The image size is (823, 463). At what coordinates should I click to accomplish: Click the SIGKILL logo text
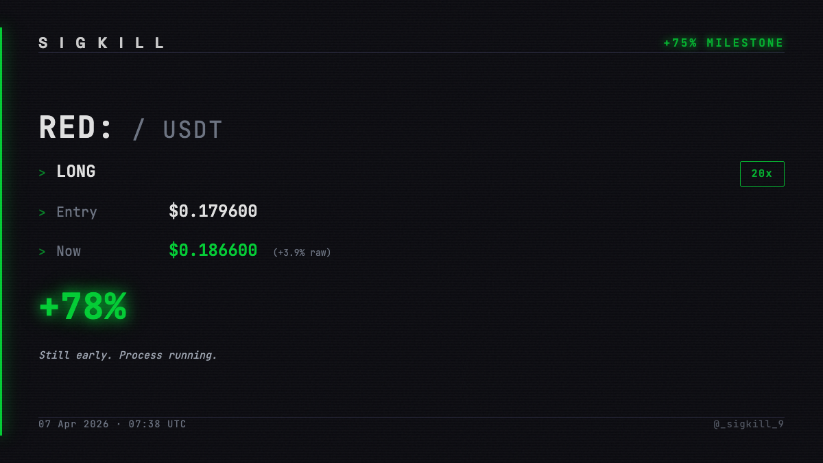(x=102, y=43)
